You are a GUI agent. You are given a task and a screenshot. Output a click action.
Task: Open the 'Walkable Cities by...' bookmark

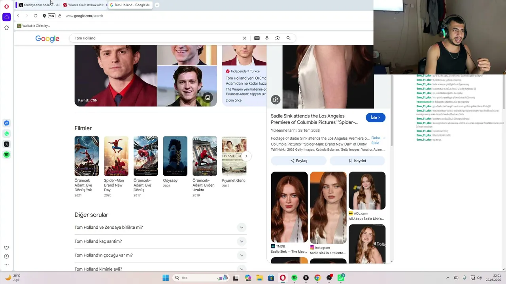click(34, 26)
